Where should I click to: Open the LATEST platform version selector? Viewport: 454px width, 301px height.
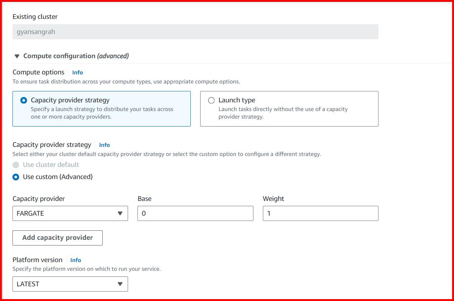click(70, 284)
